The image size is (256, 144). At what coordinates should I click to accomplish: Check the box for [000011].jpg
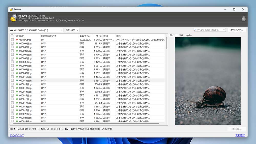(12, 80)
